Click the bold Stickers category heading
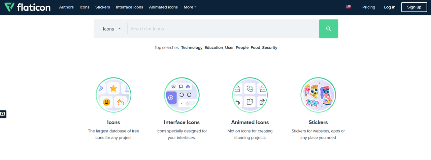Screen dimensions: 431x160 tap(318, 122)
